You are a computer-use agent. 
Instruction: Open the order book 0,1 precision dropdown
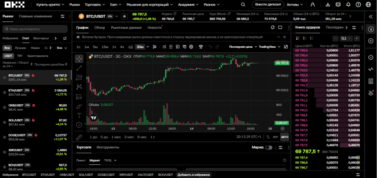coord(346,38)
